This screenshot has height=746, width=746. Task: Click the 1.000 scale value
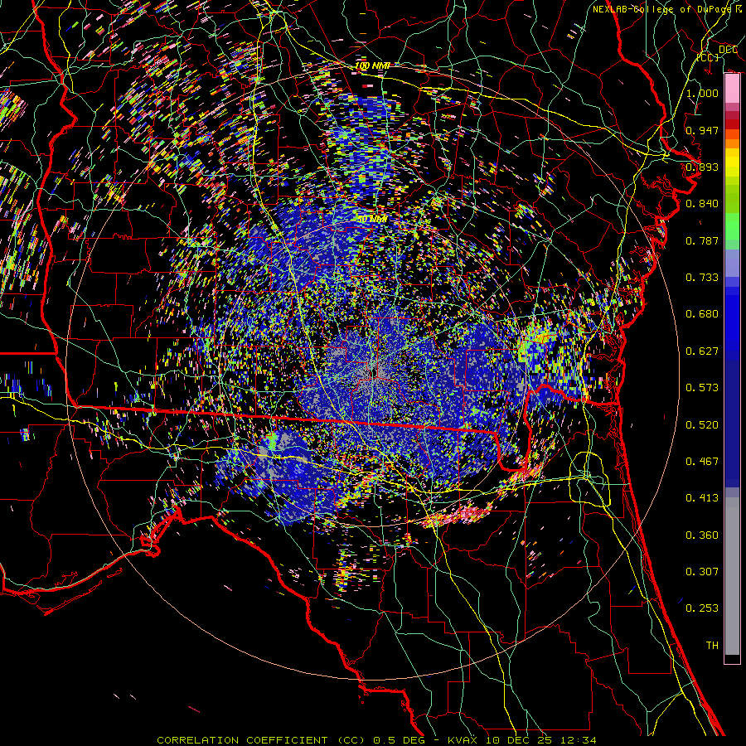click(702, 93)
